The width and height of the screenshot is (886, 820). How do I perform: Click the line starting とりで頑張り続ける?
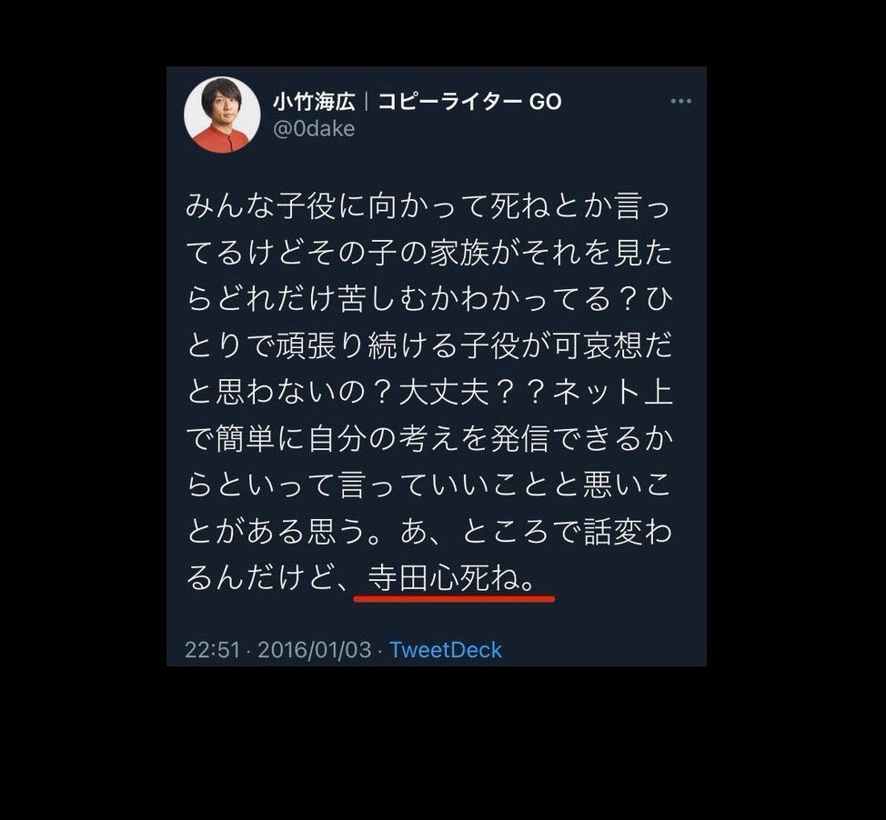[429, 345]
